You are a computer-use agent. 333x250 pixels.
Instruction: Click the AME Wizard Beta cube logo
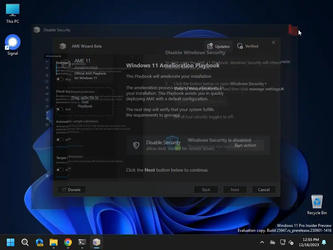click(63, 46)
